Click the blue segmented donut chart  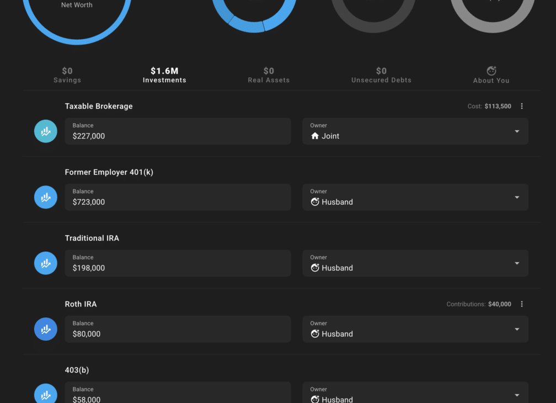pyautogui.click(x=254, y=16)
